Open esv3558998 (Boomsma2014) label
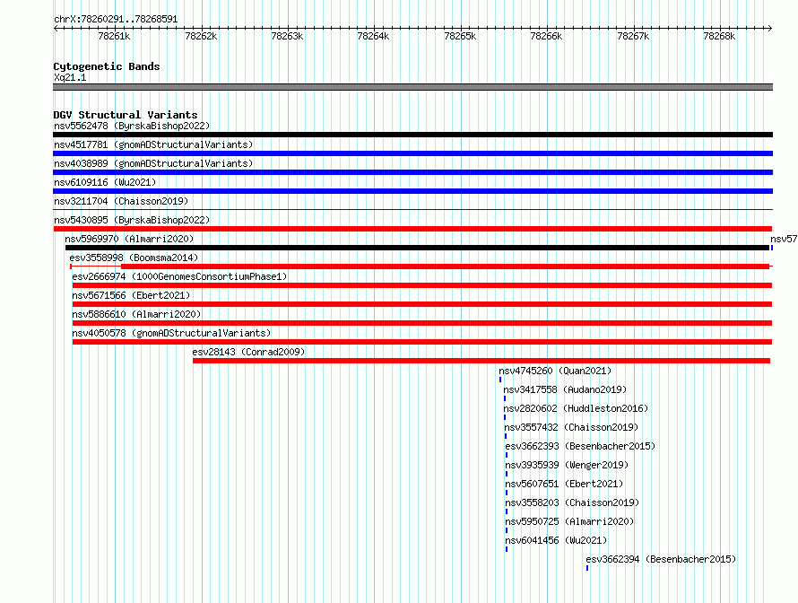This screenshot has height=603, width=798. 134,258
